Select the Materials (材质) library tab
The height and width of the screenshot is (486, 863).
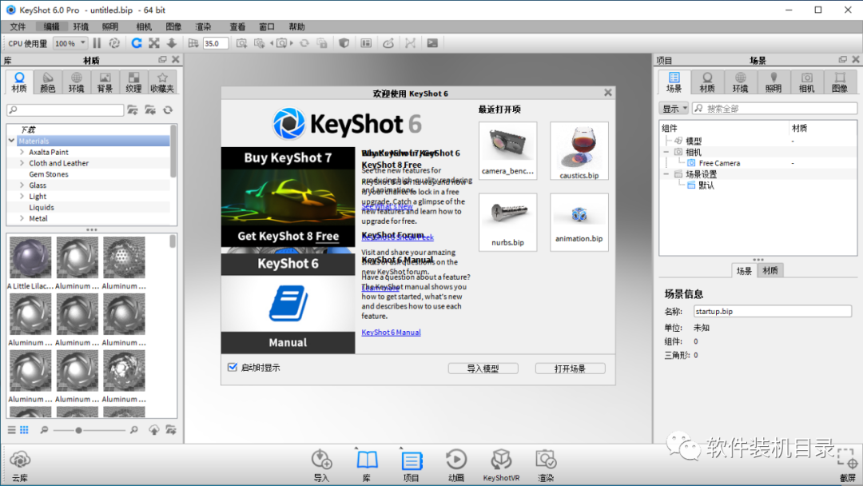(x=19, y=82)
